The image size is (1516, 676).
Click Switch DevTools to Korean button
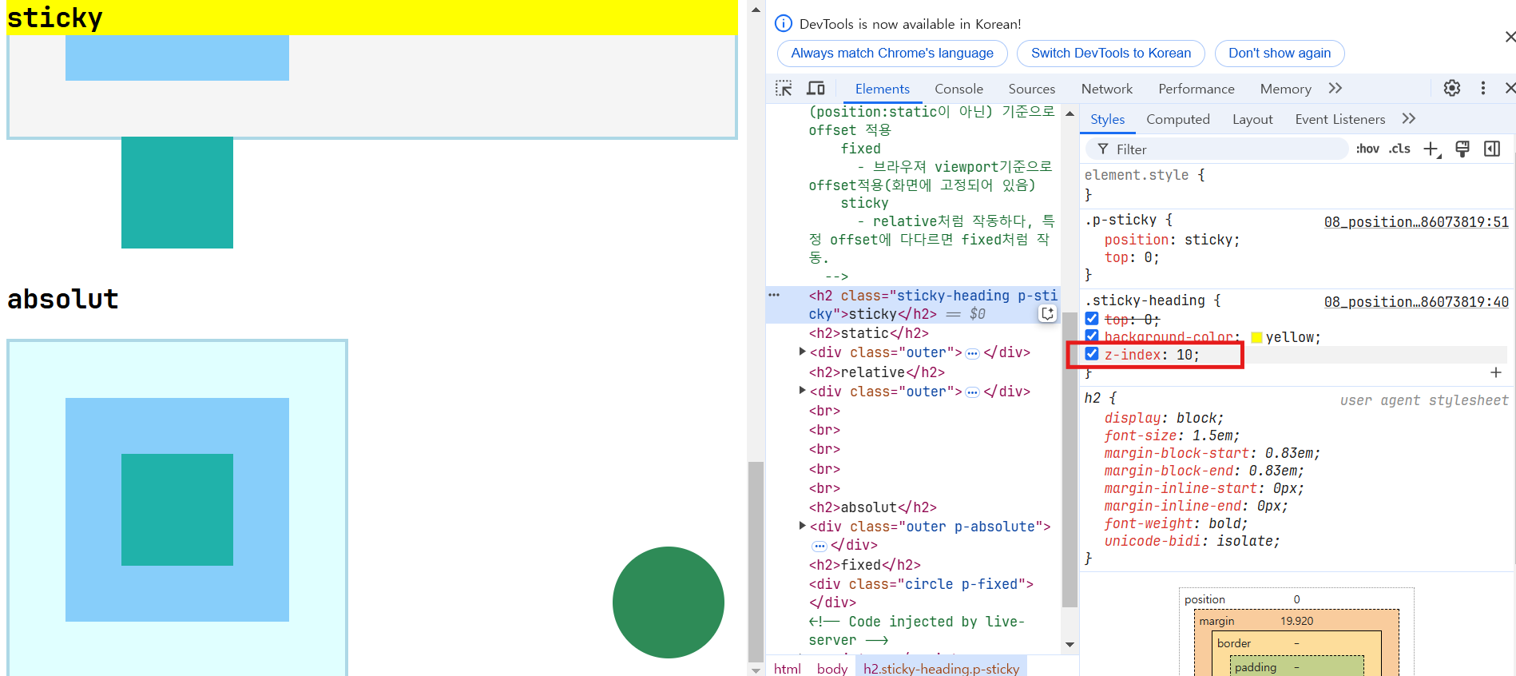coord(1110,53)
